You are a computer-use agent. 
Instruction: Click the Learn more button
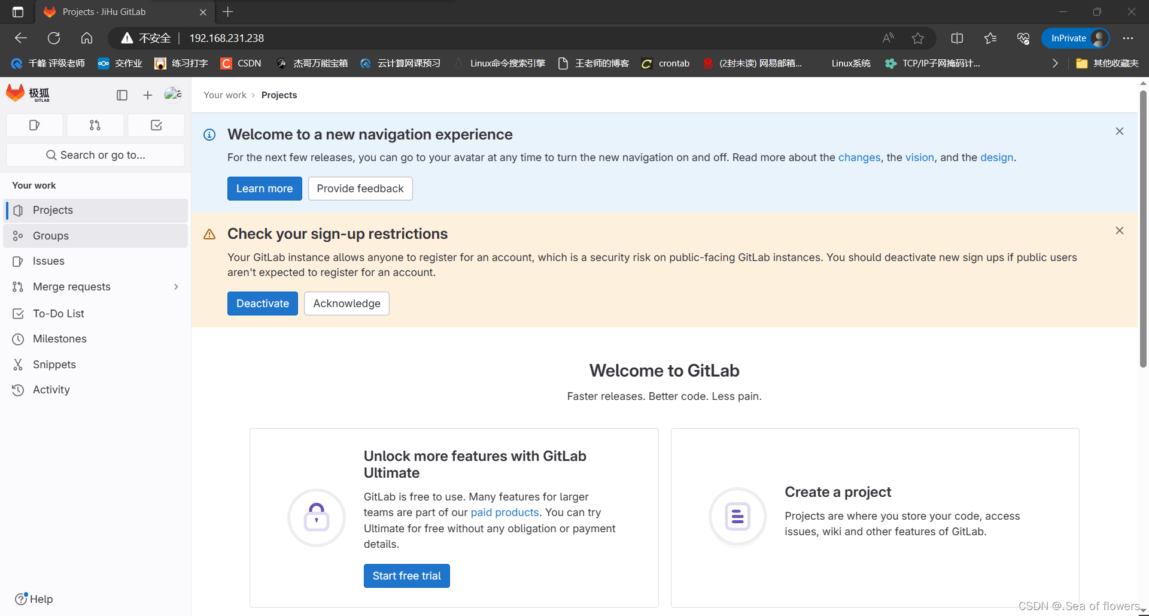[265, 189]
